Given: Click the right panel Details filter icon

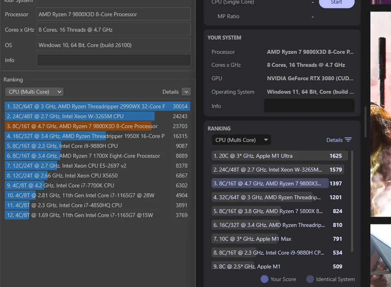Looking at the screenshot, I should point(348,140).
